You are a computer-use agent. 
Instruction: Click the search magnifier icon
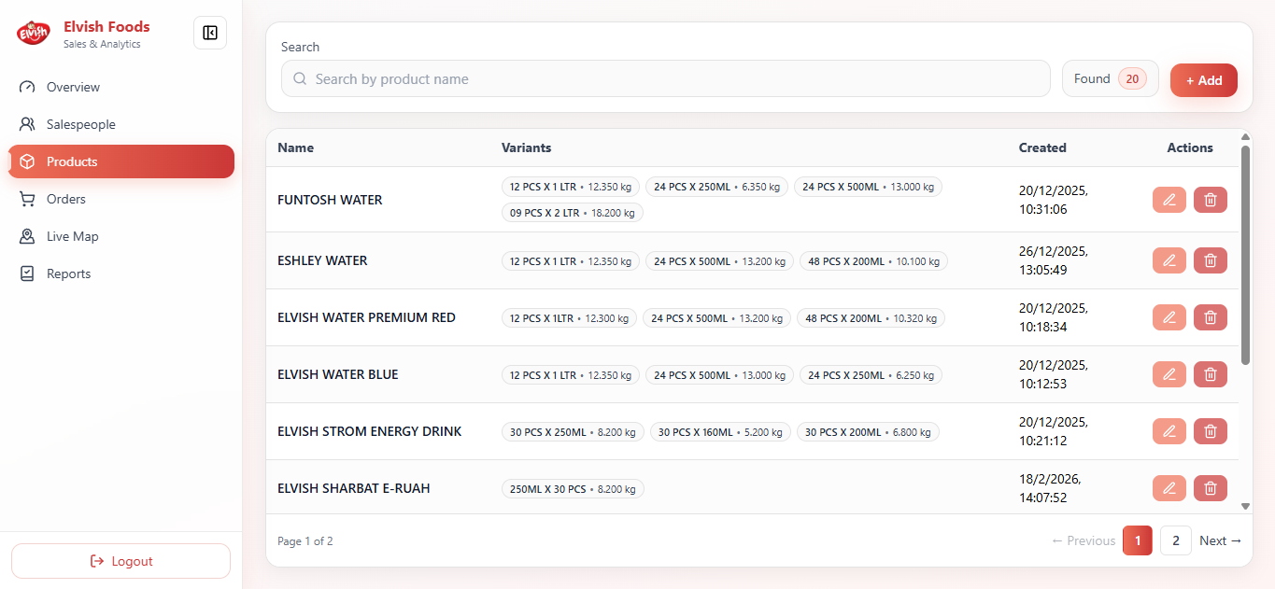(300, 79)
